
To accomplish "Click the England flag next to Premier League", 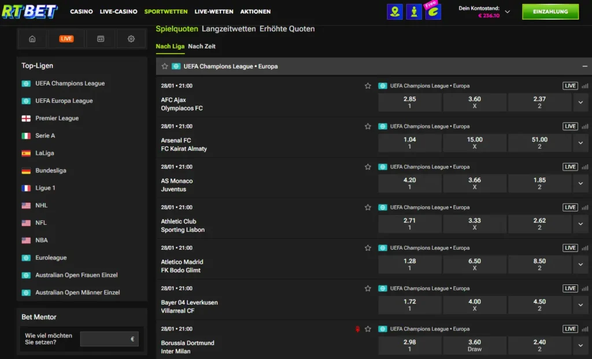I will (26, 119).
